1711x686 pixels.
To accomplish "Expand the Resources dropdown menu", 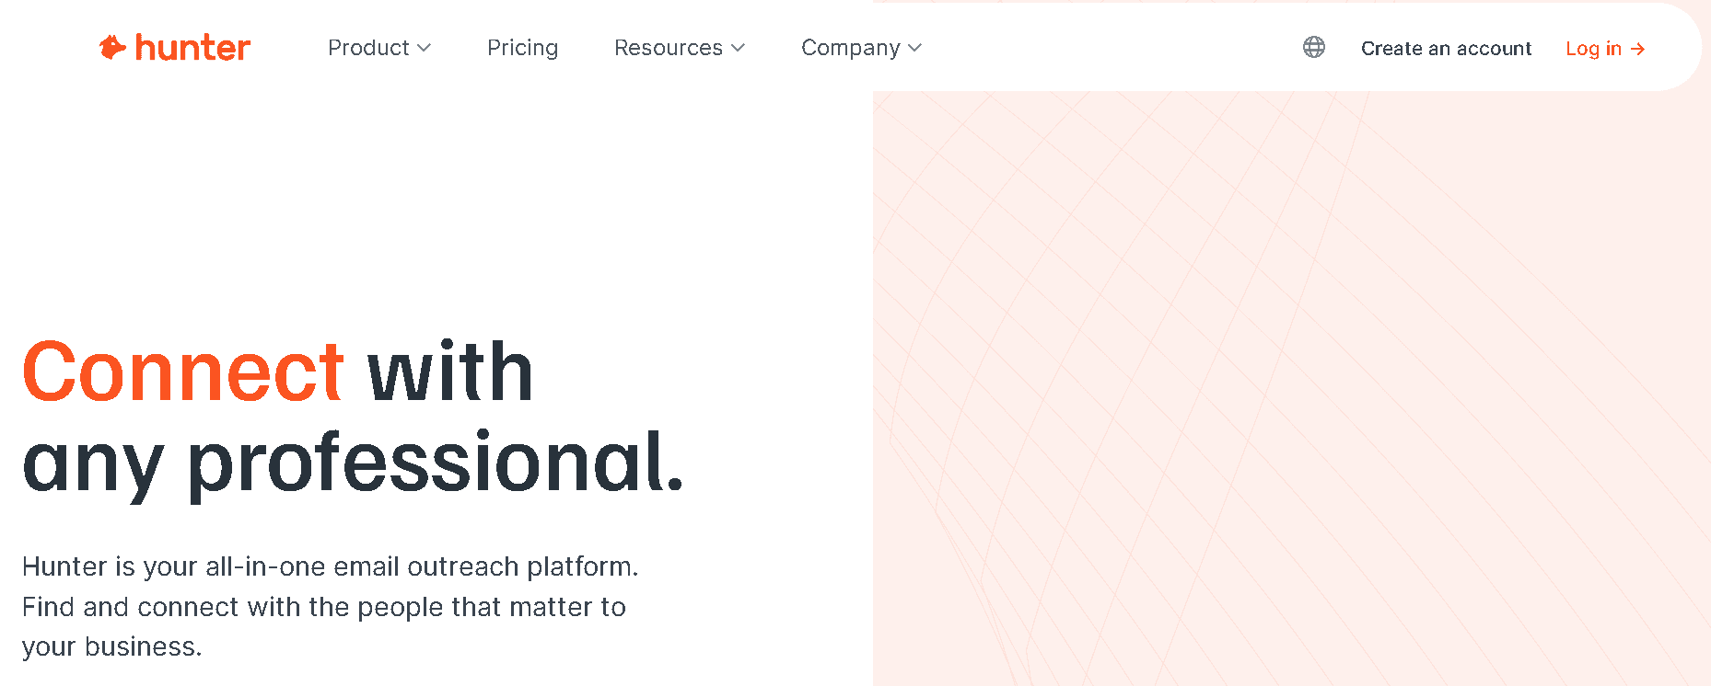I will [680, 48].
